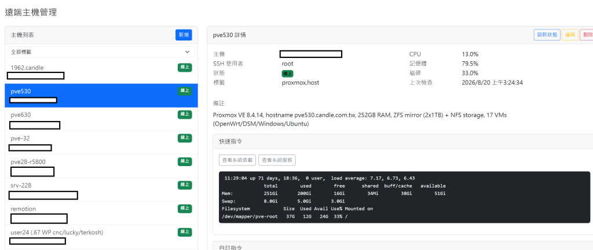Click the 刪除 delete button
This screenshot has height=250, width=593.
[x=587, y=35]
